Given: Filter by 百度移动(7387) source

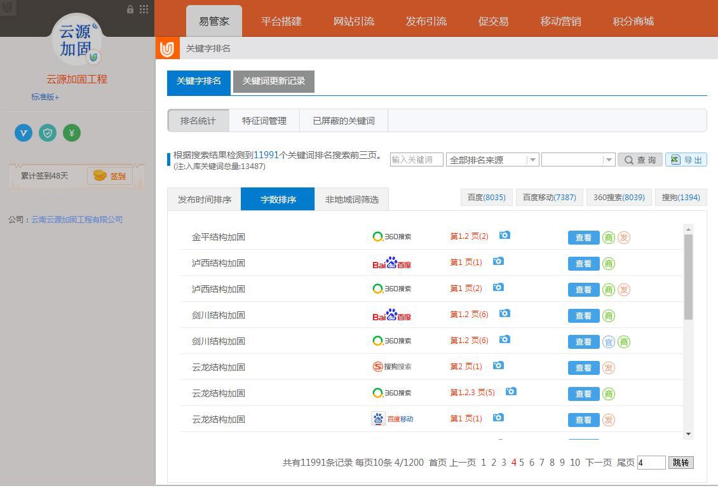Looking at the screenshot, I should 550,198.
